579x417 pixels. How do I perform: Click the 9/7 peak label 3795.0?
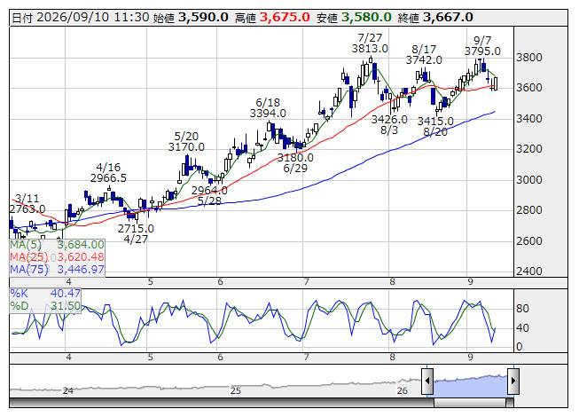pos(482,51)
